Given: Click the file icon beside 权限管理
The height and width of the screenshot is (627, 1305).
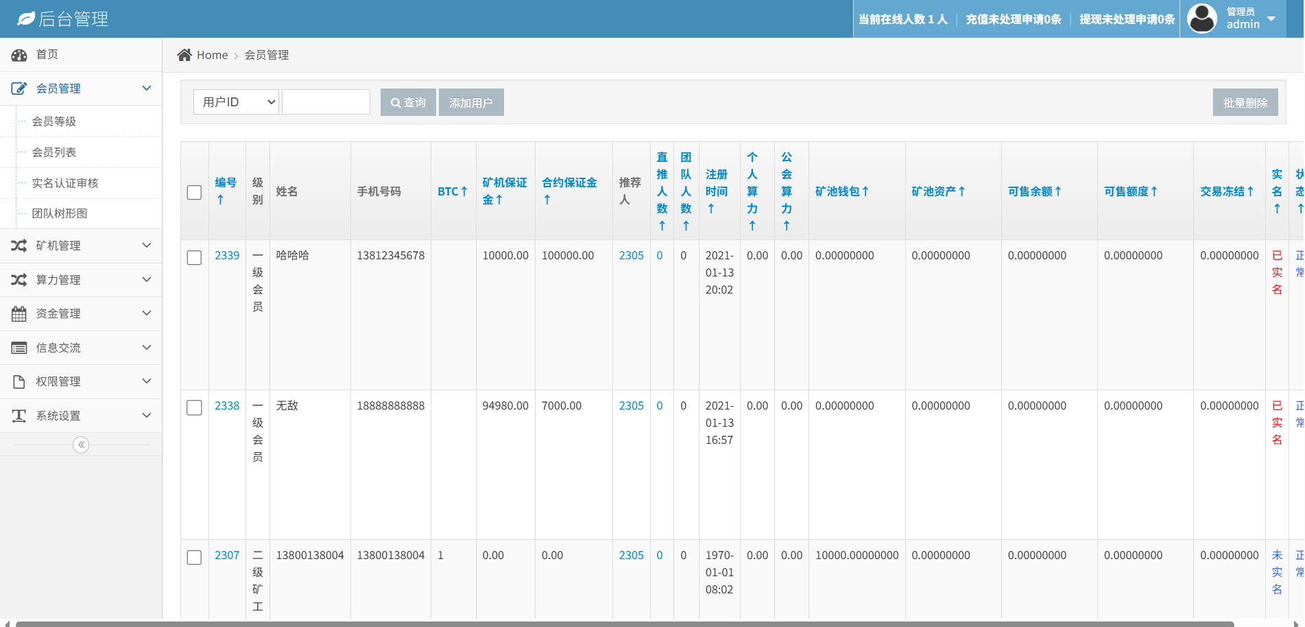Looking at the screenshot, I should coord(19,381).
